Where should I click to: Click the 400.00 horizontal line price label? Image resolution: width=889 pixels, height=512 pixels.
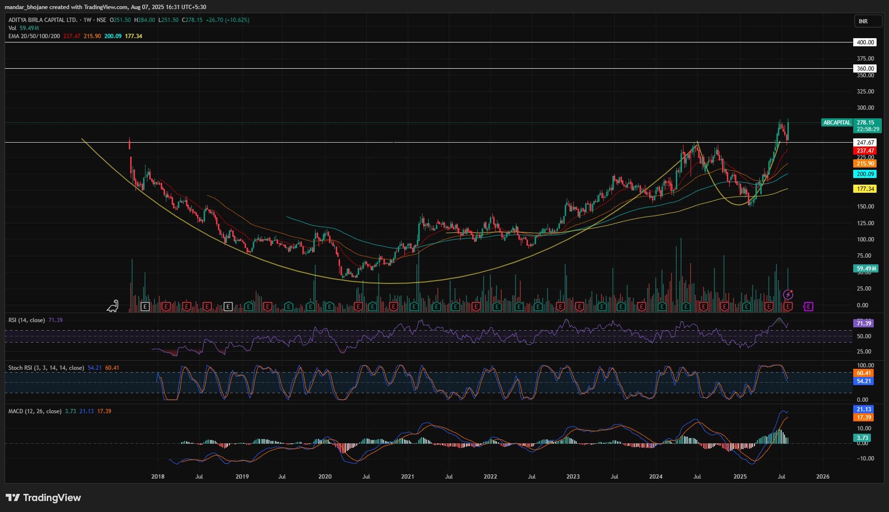point(865,42)
